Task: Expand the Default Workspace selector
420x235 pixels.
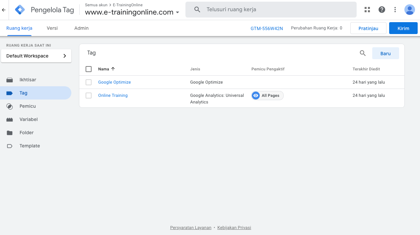Action: tap(36, 56)
